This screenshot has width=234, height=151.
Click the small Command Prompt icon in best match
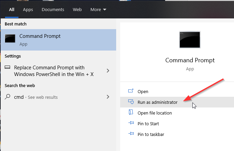tap(10, 39)
